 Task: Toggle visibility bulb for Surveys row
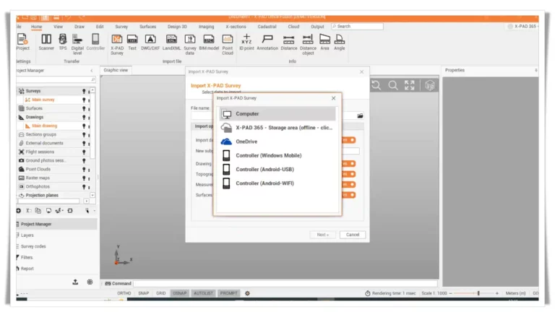tap(84, 91)
